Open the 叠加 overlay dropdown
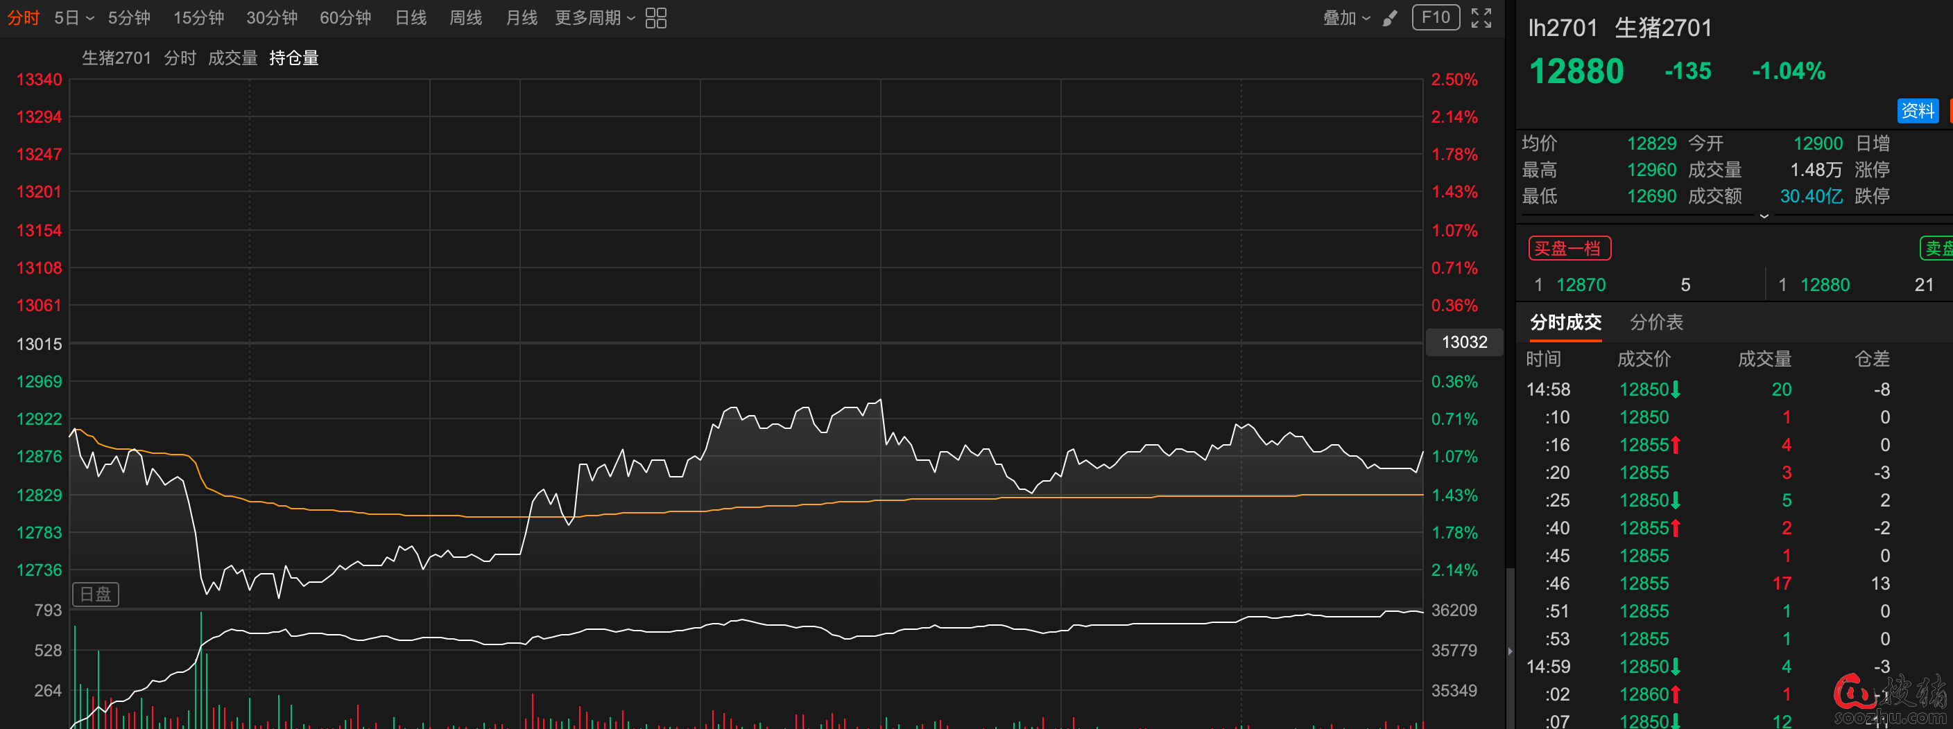The width and height of the screenshot is (1953, 729). (x=1345, y=18)
